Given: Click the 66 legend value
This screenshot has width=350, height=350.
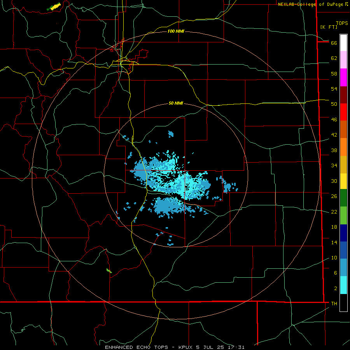Looking at the screenshot, I should (x=334, y=43).
